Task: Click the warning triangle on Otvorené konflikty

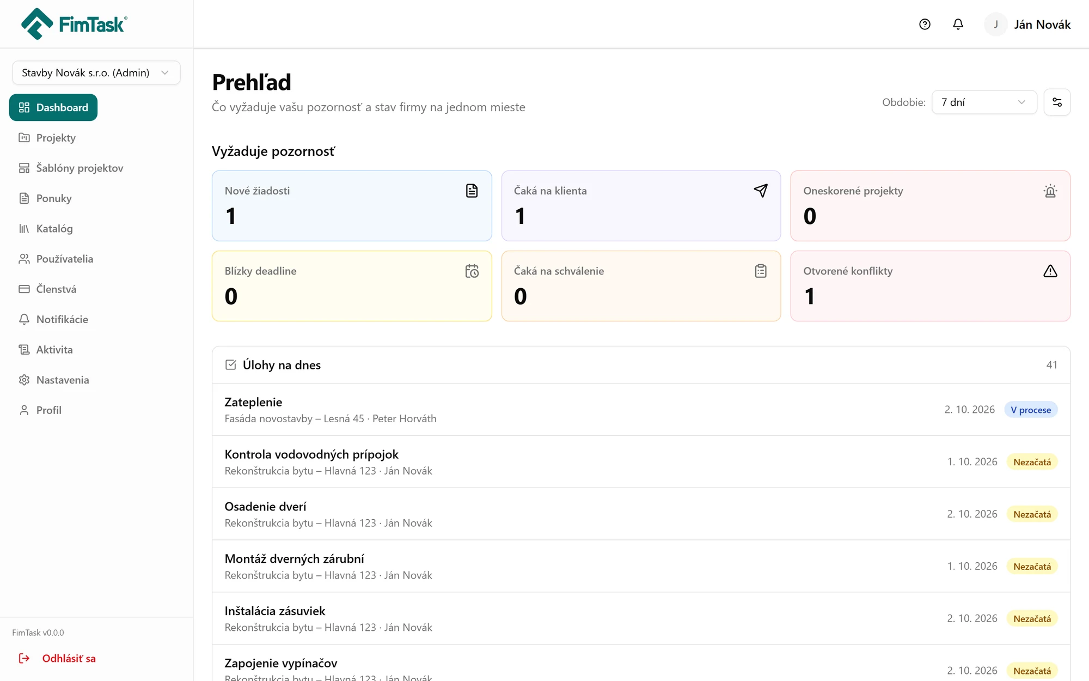Action: [x=1050, y=271]
